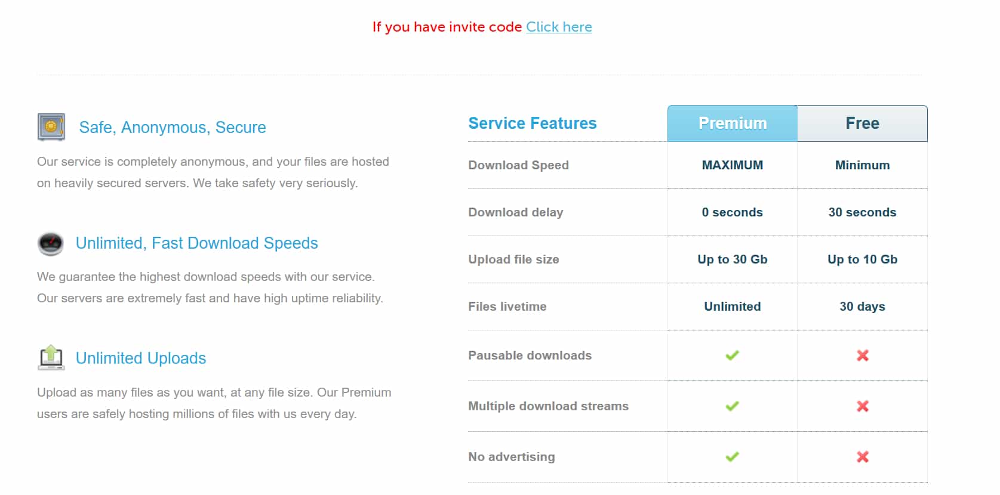Select the Free plan column header
The image size is (1000, 495).
863,123
